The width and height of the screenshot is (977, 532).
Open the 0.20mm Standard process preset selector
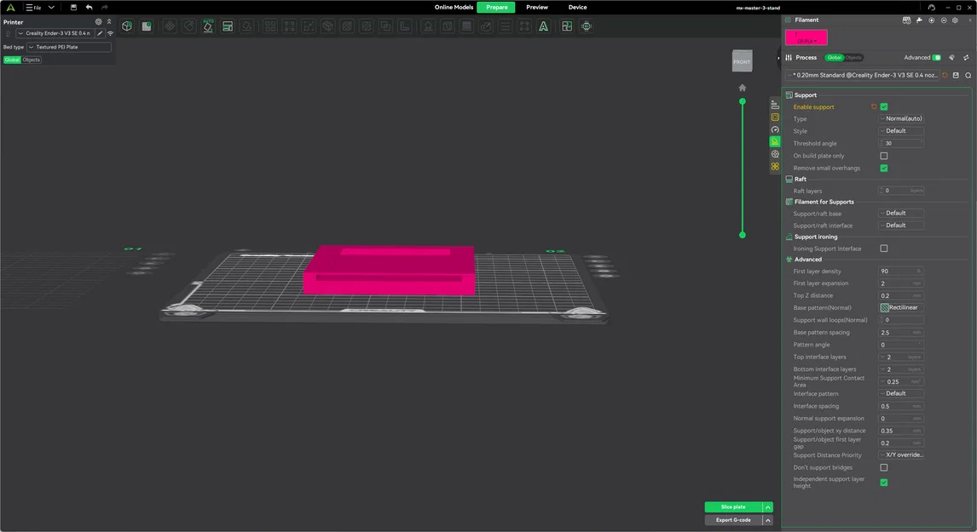863,75
